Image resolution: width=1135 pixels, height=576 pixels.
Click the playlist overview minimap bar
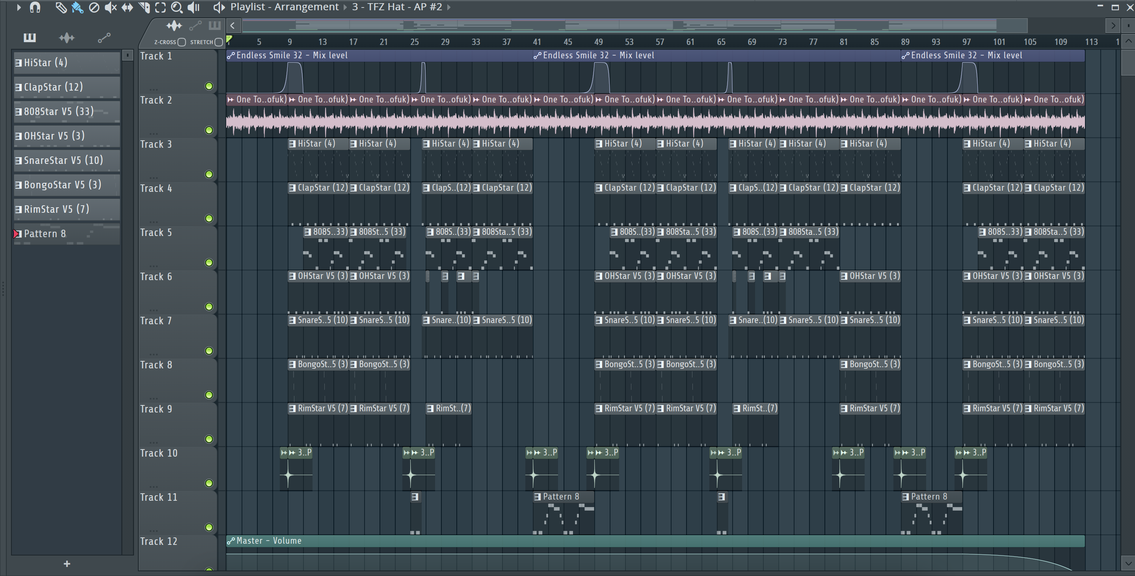coord(634,26)
